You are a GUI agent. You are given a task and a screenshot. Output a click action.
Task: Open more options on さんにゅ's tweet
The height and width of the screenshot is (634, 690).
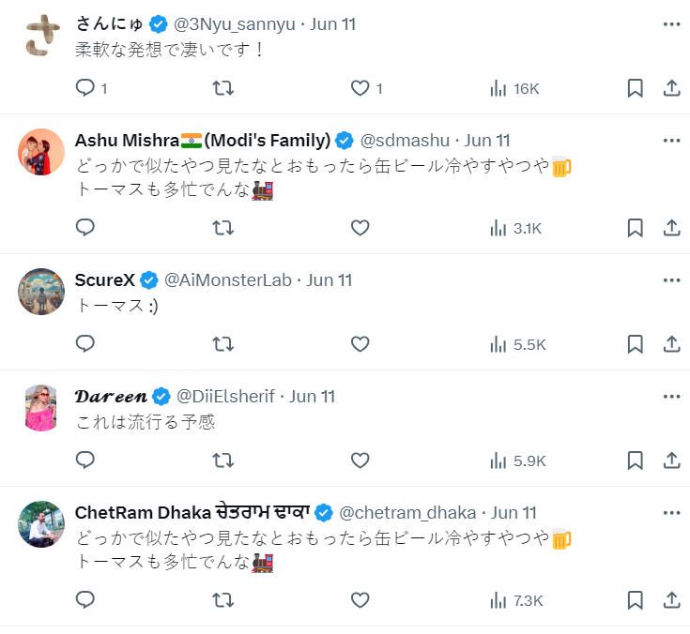pyautogui.click(x=671, y=23)
